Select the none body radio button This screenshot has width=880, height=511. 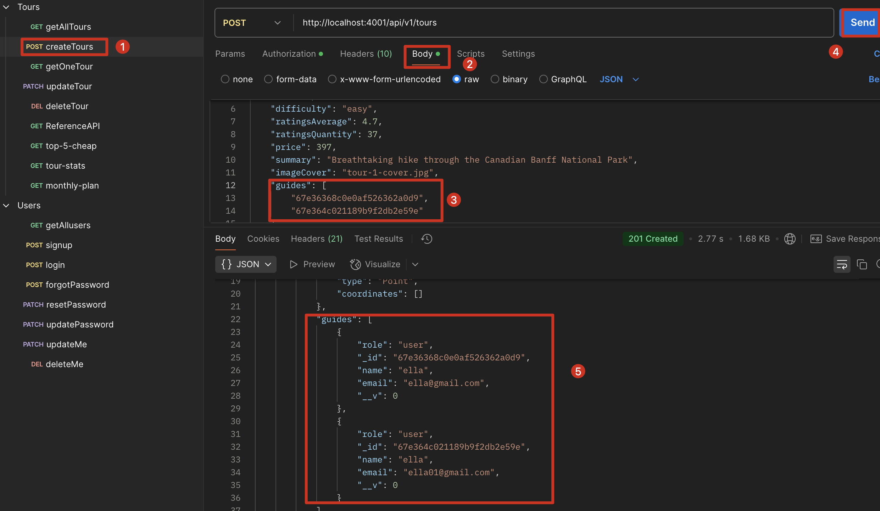point(225,79)
